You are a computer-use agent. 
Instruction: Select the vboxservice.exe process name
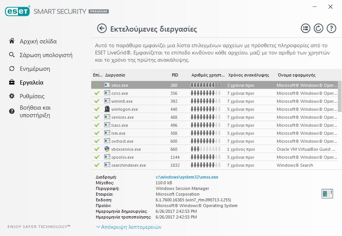(126, 149)
